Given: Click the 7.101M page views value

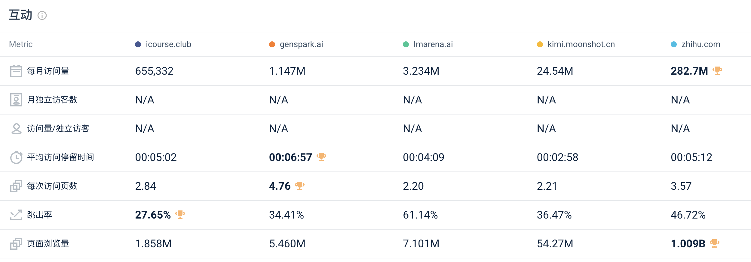Looking at the screenshot, I should coord(421,244).
